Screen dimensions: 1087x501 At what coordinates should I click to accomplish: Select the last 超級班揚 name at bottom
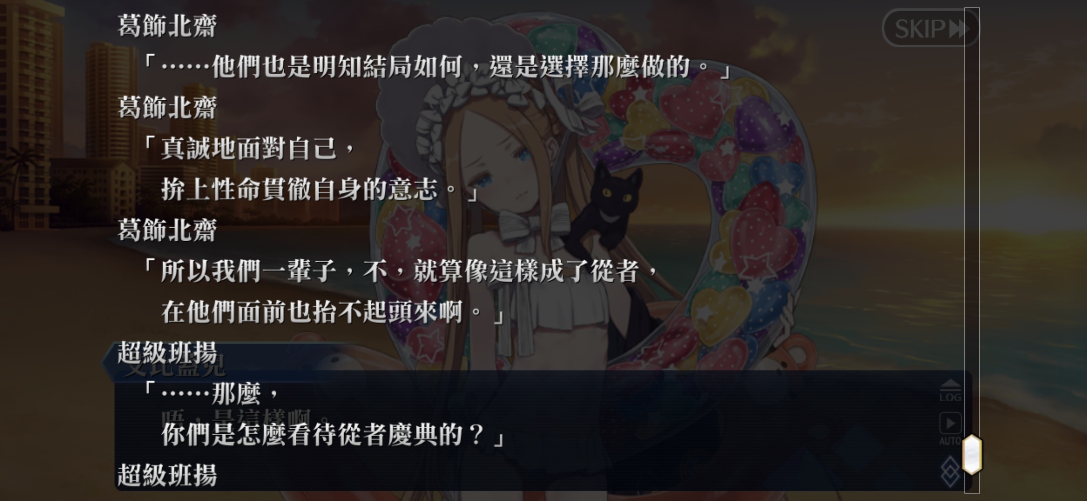point(167,475)
